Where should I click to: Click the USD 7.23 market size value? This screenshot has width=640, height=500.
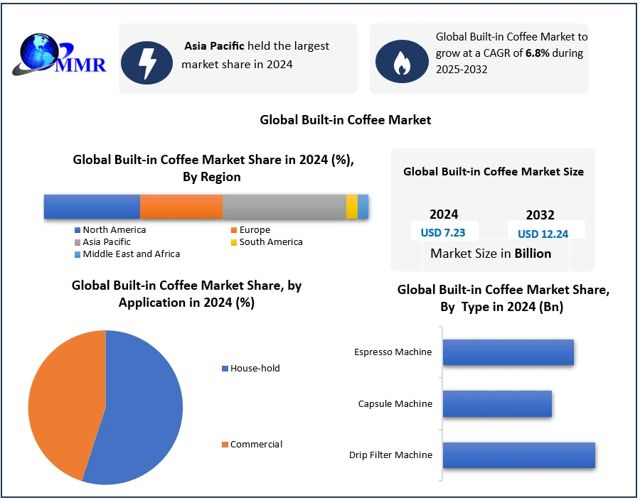pos(444,232)
